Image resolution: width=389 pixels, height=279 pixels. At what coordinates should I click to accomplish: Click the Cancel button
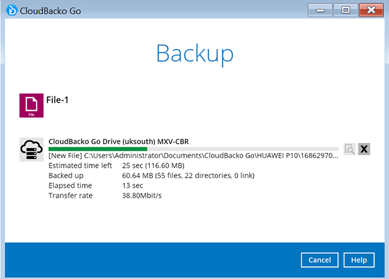tap(320, 260)
